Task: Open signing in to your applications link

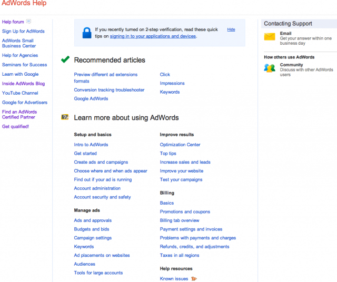Action: tap(153, 36)
